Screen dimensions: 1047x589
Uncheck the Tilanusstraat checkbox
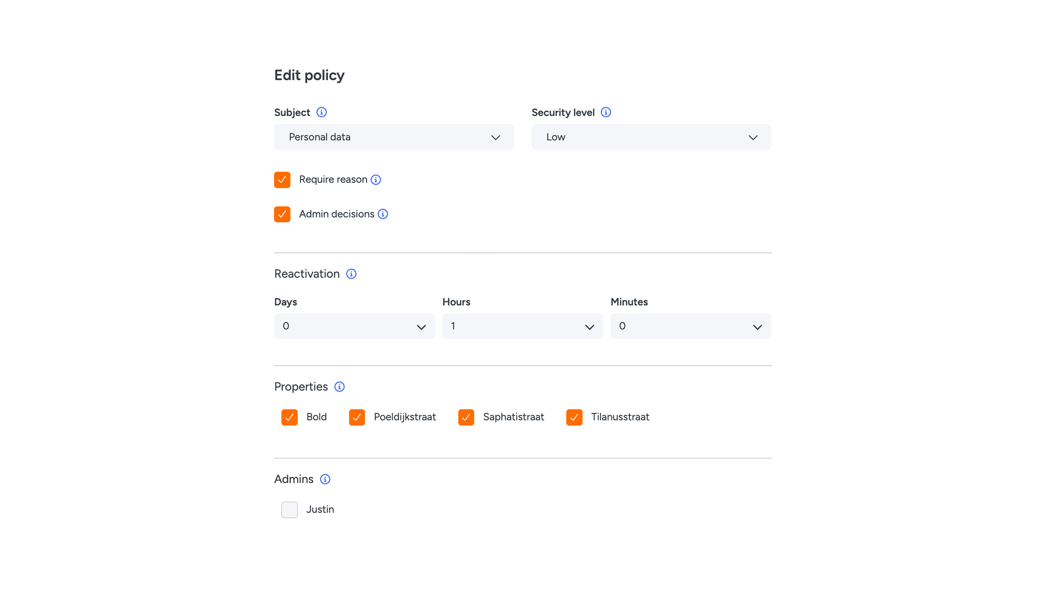pyautogui.click(x=574, y=417)
